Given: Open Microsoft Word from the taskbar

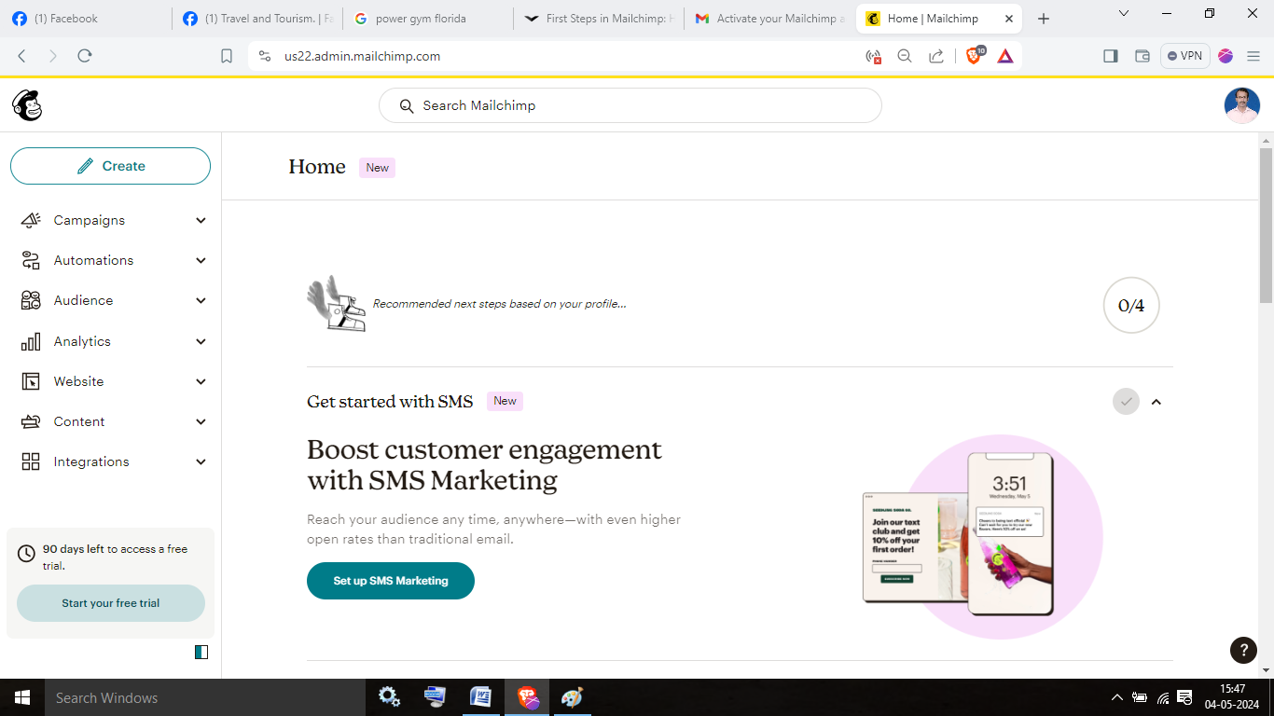Looking at the screenshot, I should pos(480,697).
